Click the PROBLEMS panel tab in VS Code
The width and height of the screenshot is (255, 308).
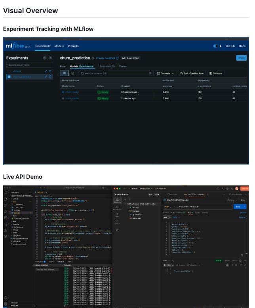click(x=40, y=262)
